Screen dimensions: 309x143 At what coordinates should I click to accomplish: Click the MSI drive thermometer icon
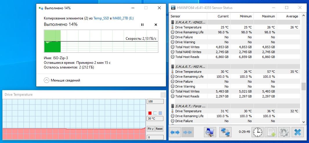coord(172,71)
